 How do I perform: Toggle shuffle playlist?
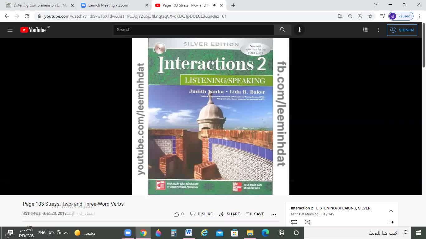[307, 222]
